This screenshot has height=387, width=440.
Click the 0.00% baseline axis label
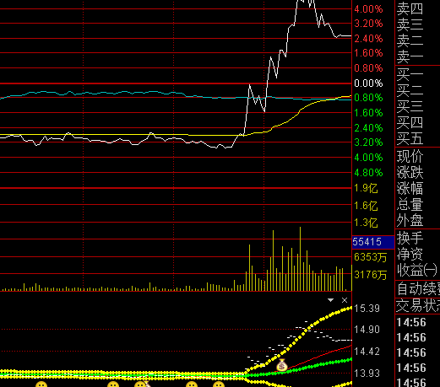[368, 83]
